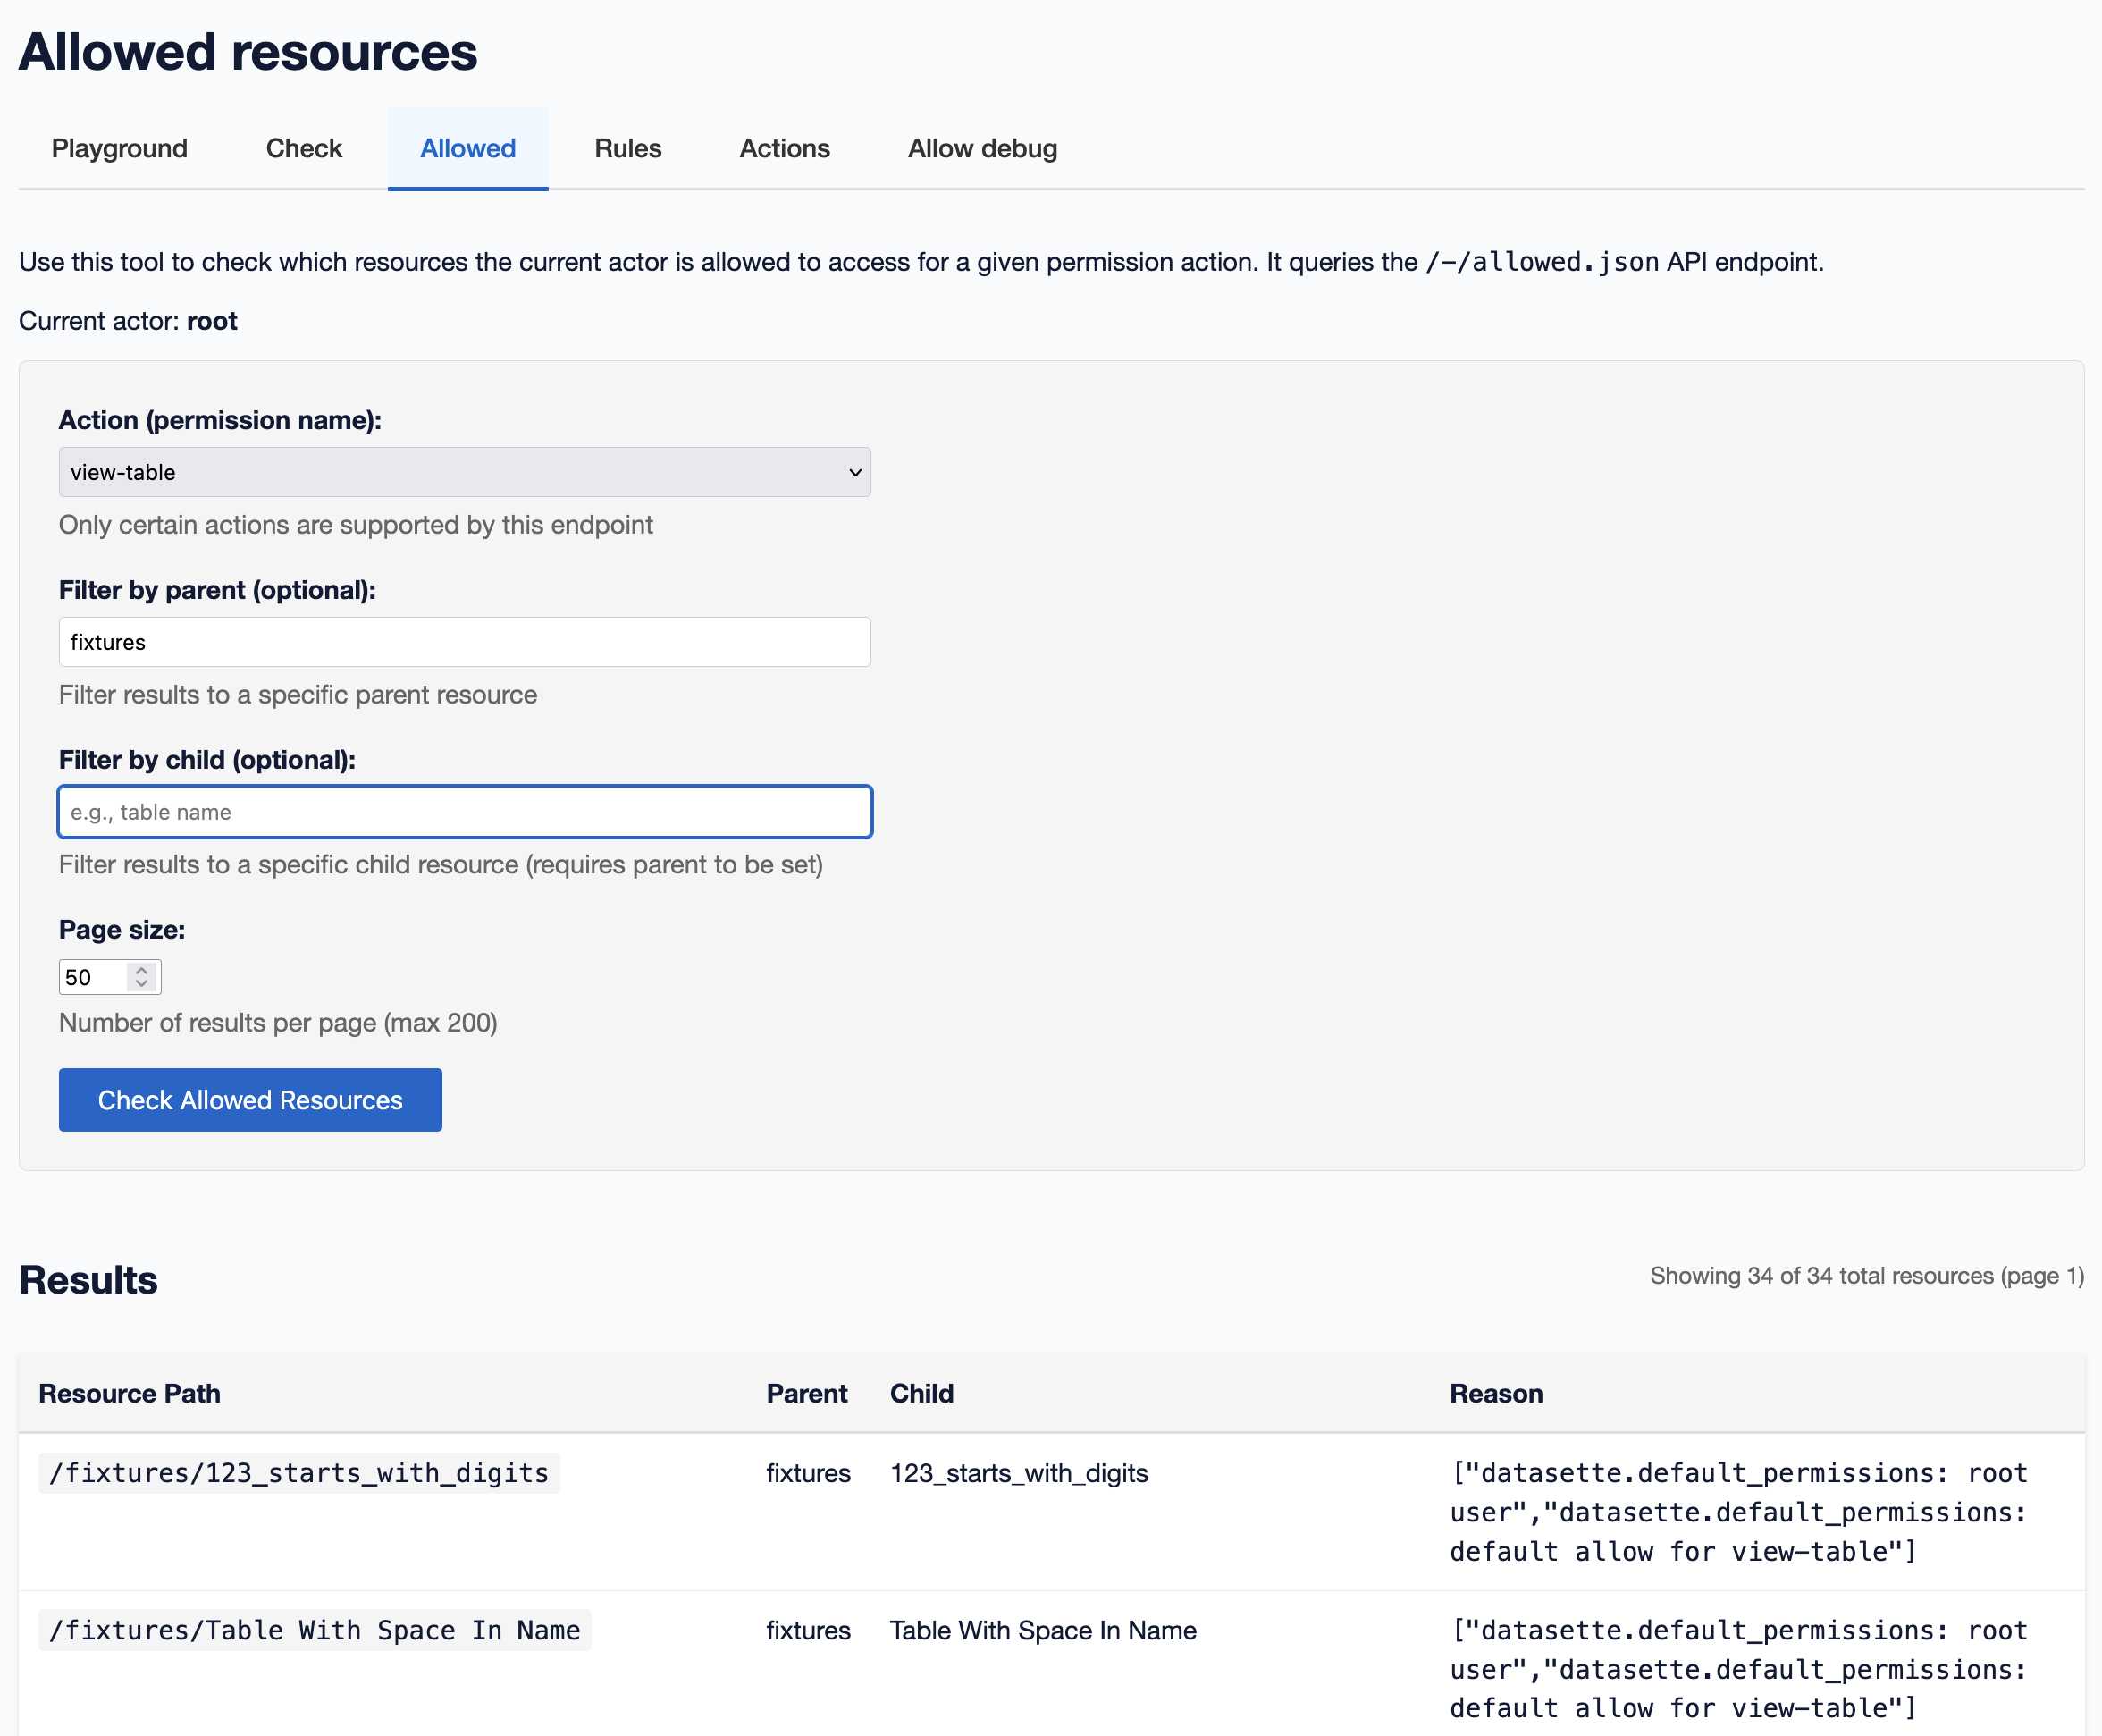Increment page size using the up arrow

point(143,969)
